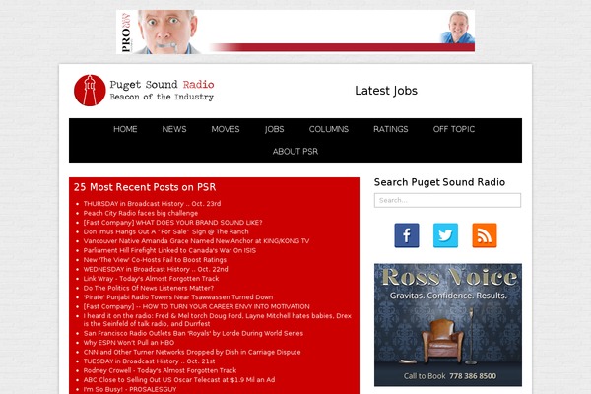Open ABC Close to Selling Out Oscar Telecast

click(179, 380)
